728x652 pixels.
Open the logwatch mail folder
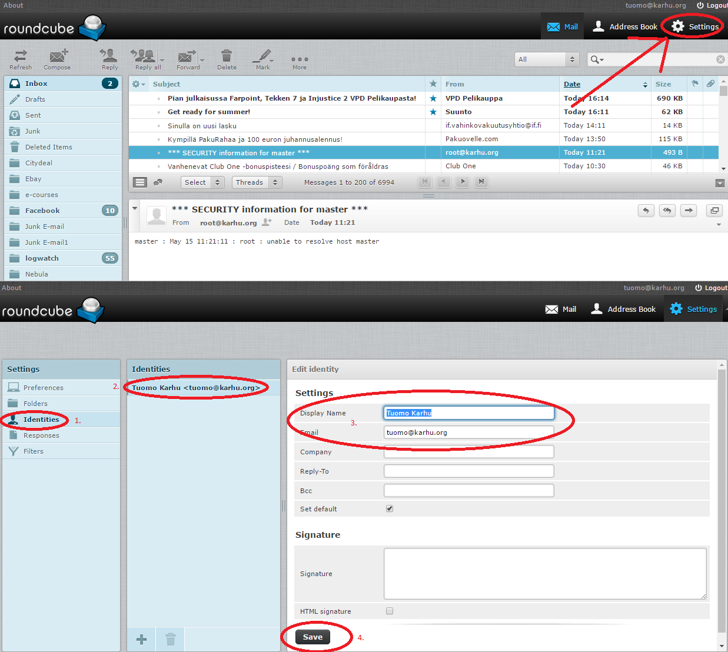[42, 258]
